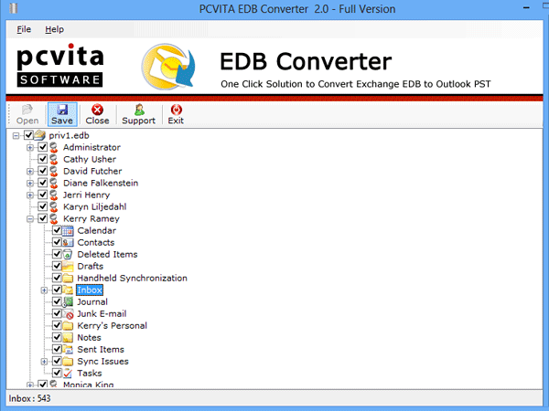Select the Diane Falkenstein mailbox label
549x411 pixels.
click(101, 183)
